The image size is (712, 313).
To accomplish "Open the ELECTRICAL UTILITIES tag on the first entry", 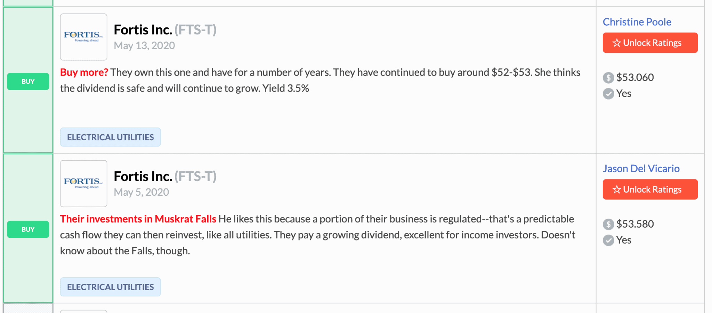I will [x=110, y=137].
